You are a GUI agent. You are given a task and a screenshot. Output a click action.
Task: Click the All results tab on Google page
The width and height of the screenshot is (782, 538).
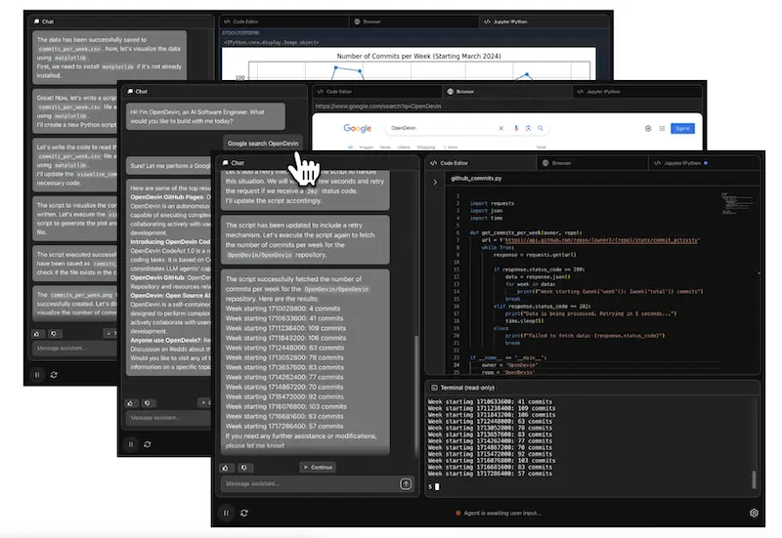click(x=350, y=147)
